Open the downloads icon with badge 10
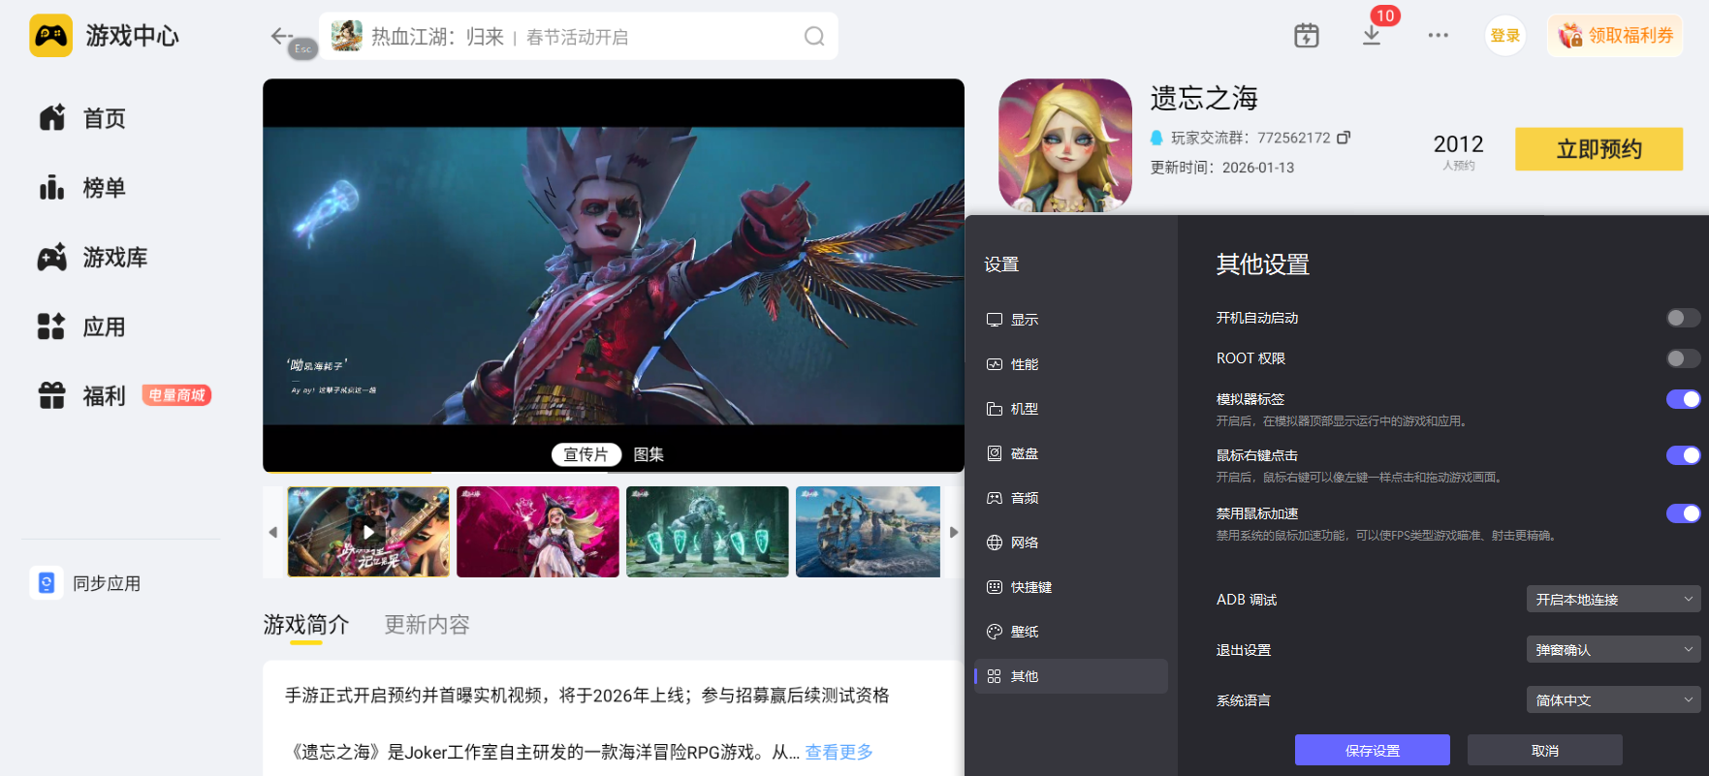1709x776 pixels. click(x=1372, y=36)
